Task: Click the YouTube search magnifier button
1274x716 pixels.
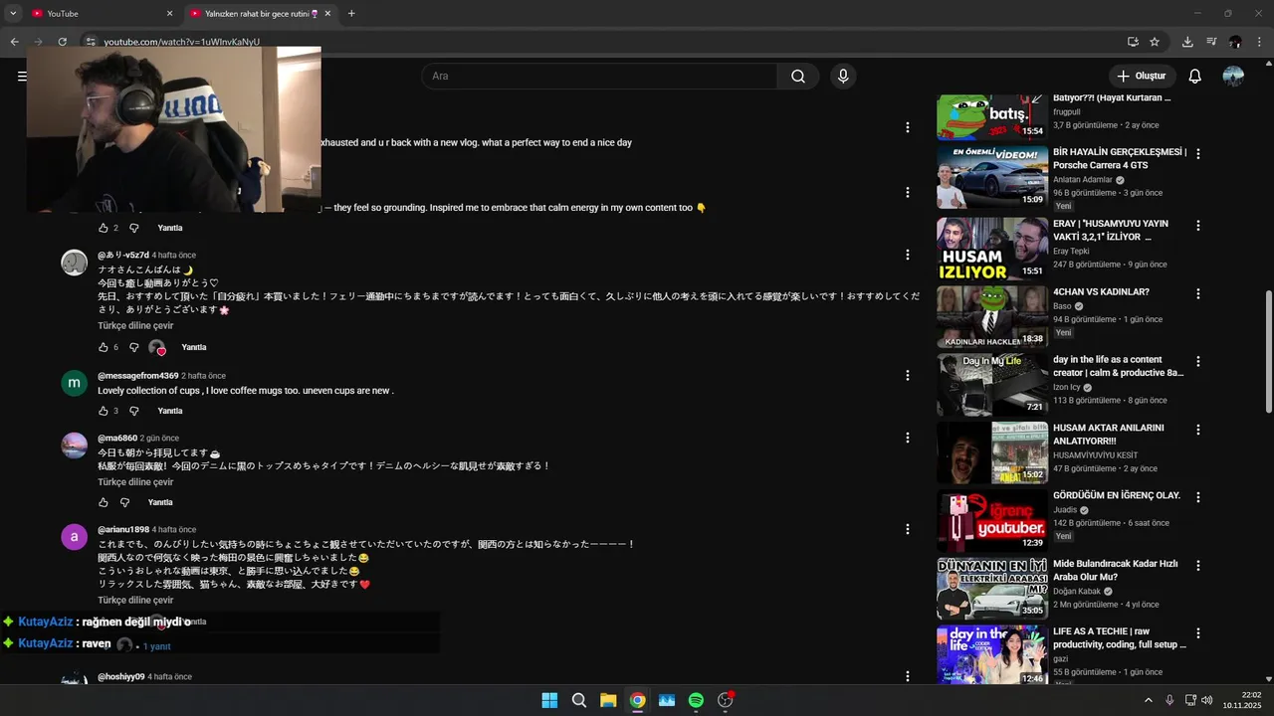Action: (798, 77)
